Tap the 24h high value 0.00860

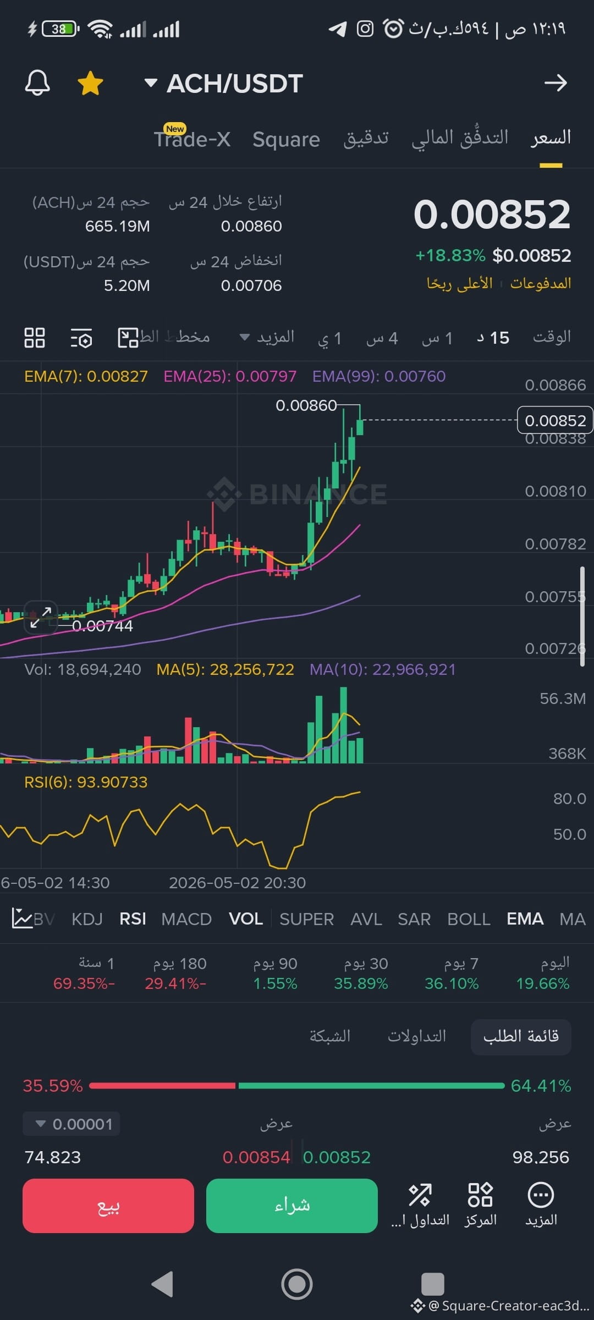(251, 226)
